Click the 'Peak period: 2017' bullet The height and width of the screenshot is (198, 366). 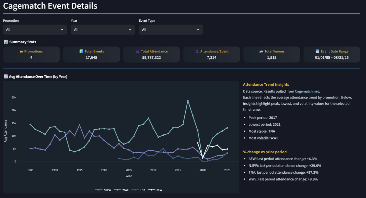tap(263, 117)
